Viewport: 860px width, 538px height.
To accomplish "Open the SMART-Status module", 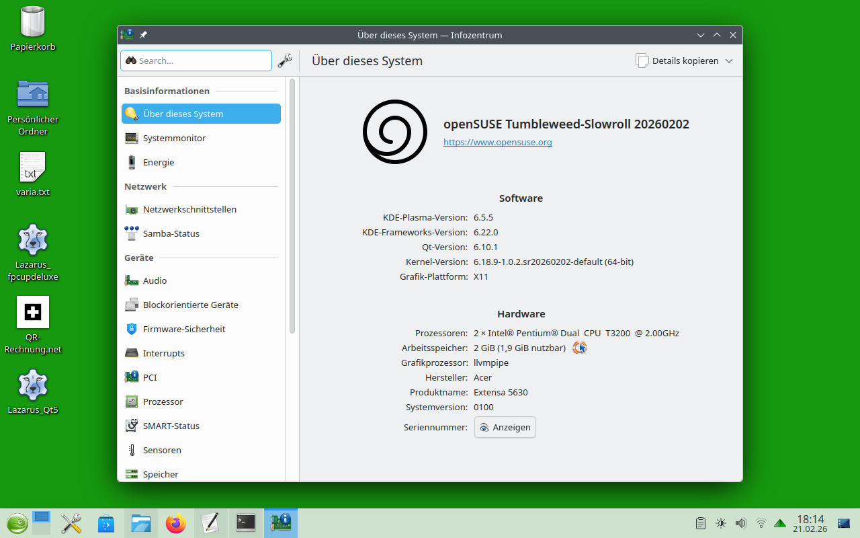I will point(171,426).
